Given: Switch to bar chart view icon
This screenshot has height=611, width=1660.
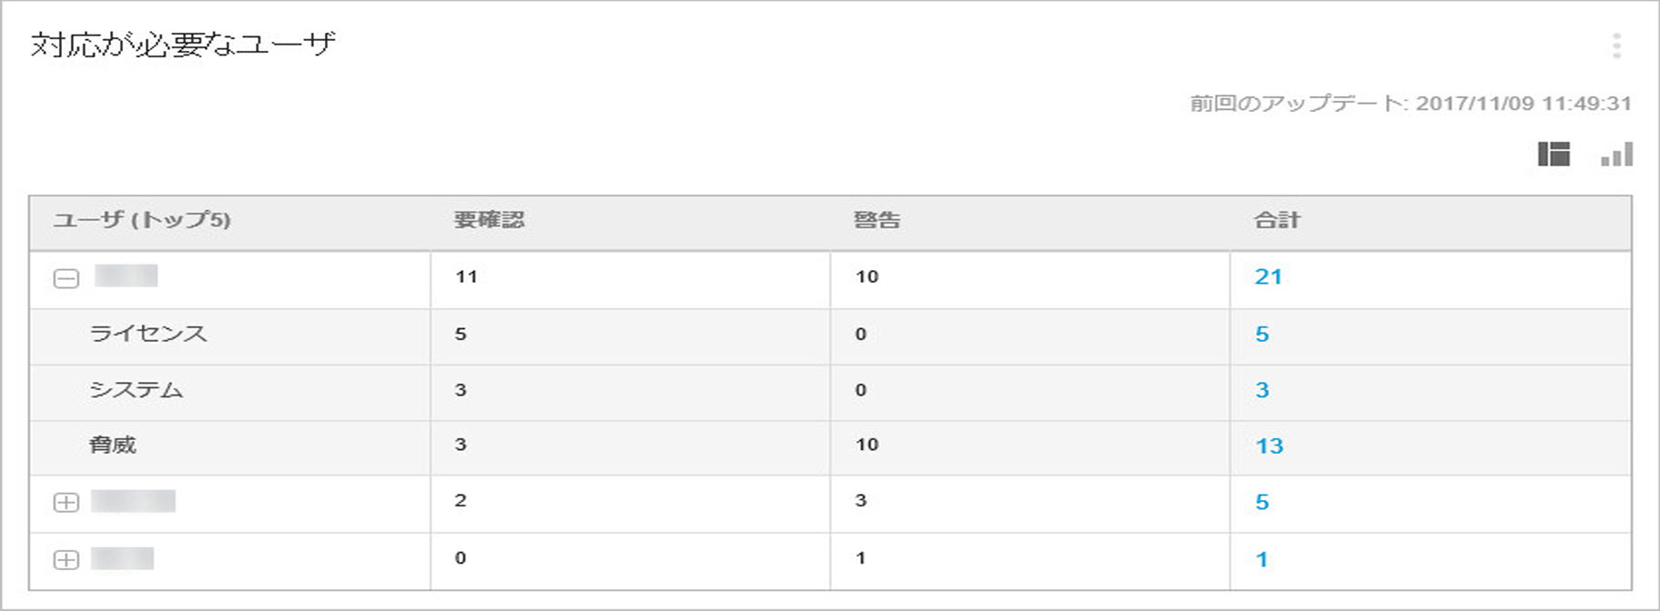Looking at the screenshot, I should click(1617, 155).
